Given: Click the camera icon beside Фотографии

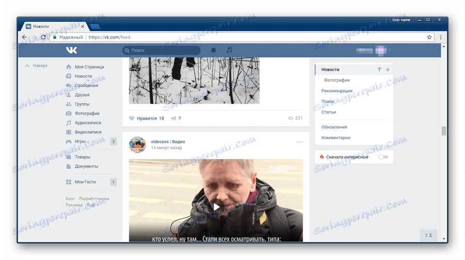Looking at the screenshot, I should coord(69,113).
